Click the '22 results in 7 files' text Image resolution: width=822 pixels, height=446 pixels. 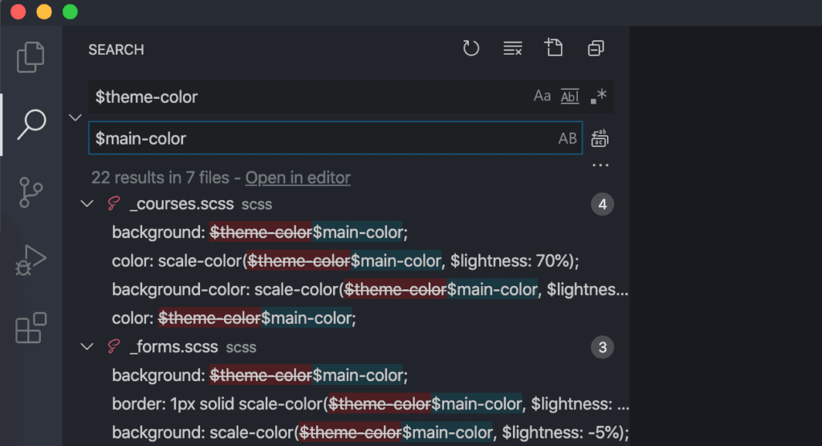pyautogui.click(x=161, y=178)
